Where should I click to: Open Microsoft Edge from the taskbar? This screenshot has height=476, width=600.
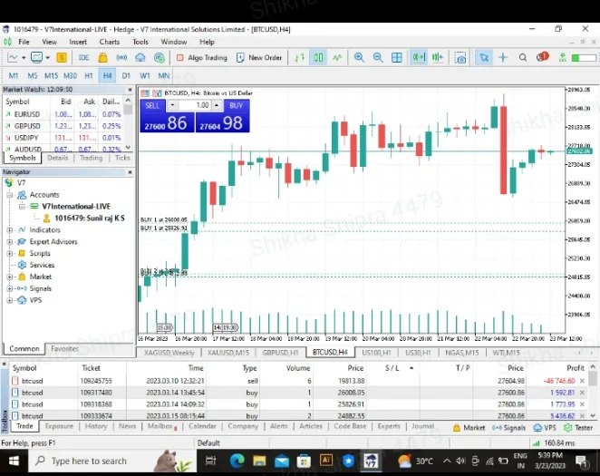pyautogui.click(x=237, y=461)
